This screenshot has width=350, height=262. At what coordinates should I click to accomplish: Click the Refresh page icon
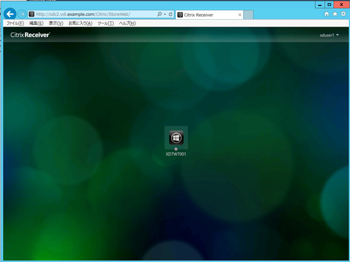pyautogui.click(x=171, y=14)
